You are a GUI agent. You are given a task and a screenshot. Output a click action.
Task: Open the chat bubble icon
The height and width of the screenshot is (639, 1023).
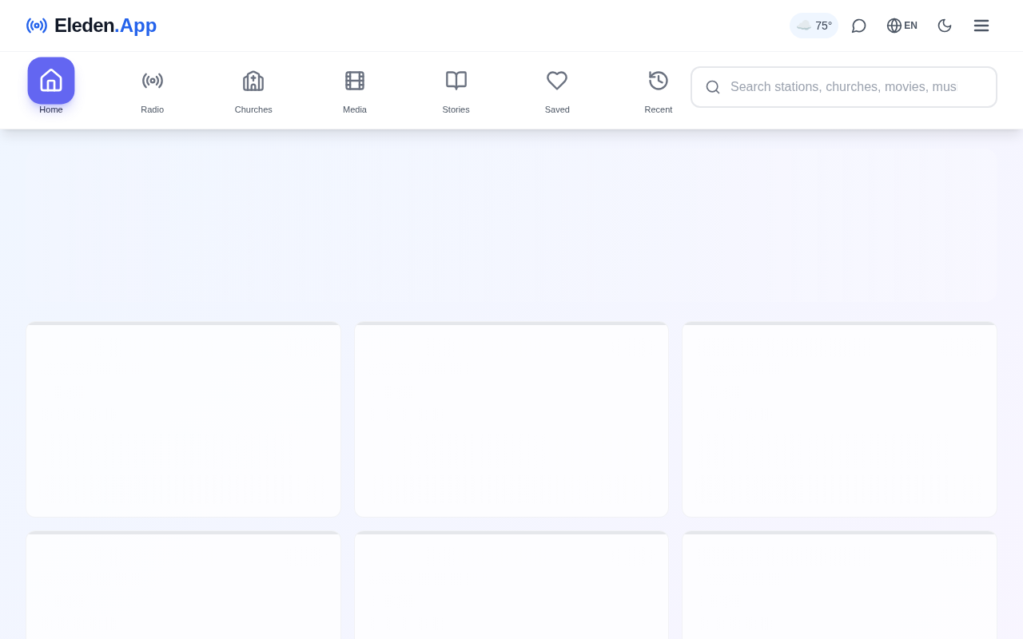[859, 26]
